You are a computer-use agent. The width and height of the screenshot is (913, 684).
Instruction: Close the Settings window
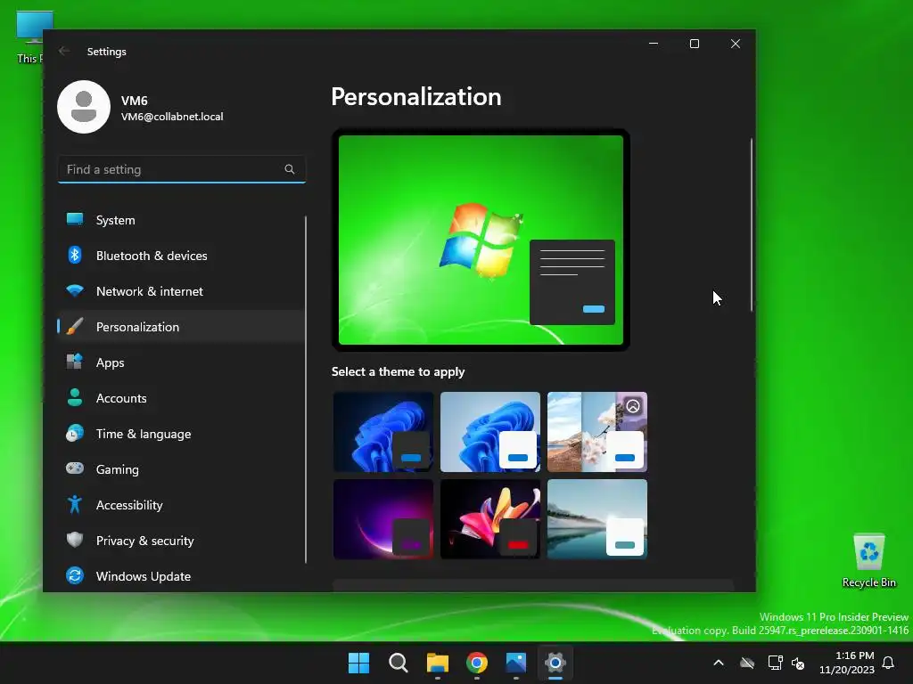point(736,44)
